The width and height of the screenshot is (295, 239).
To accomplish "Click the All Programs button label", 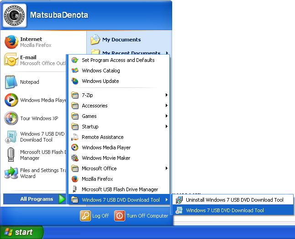I will 37,199.
